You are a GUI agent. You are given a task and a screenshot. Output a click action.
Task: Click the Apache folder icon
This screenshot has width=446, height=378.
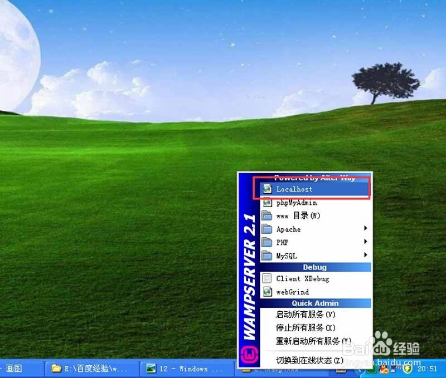click(x=267, y=229)
